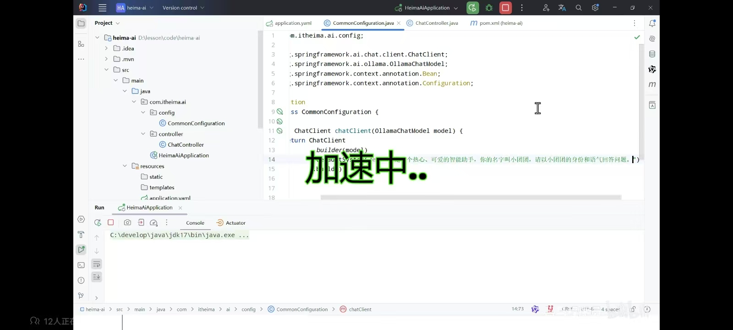This screenshot has width=733, height=330.
Task: Collapse the config package
Action: pyautogui.click(x=143, y=112)
